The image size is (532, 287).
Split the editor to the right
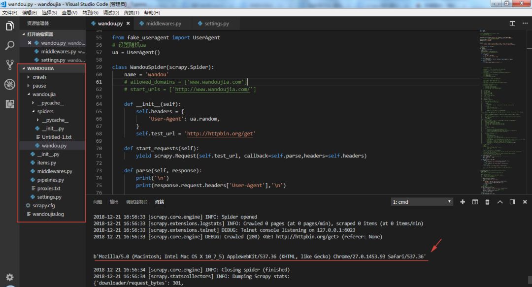pyautogui.click(x=512, y=24)
